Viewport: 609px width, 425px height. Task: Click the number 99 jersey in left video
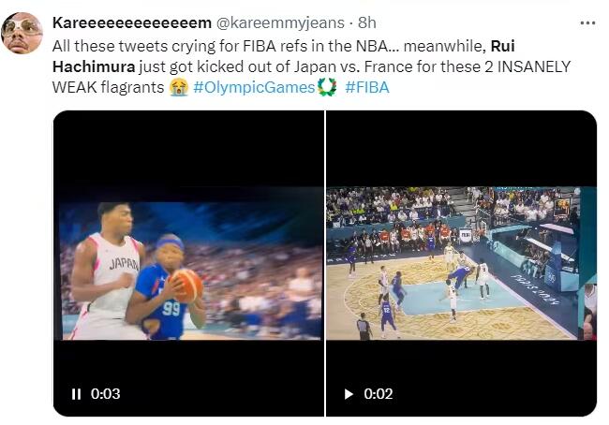point(171,309)
